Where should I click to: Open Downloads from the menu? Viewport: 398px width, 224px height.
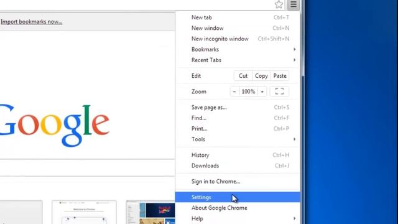(x=238, y=166)
